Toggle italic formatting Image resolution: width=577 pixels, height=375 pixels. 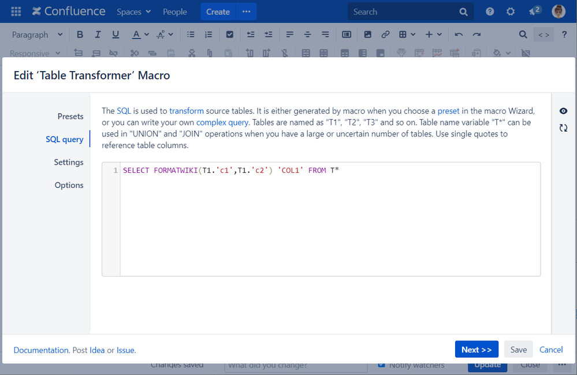coord(98,35)
